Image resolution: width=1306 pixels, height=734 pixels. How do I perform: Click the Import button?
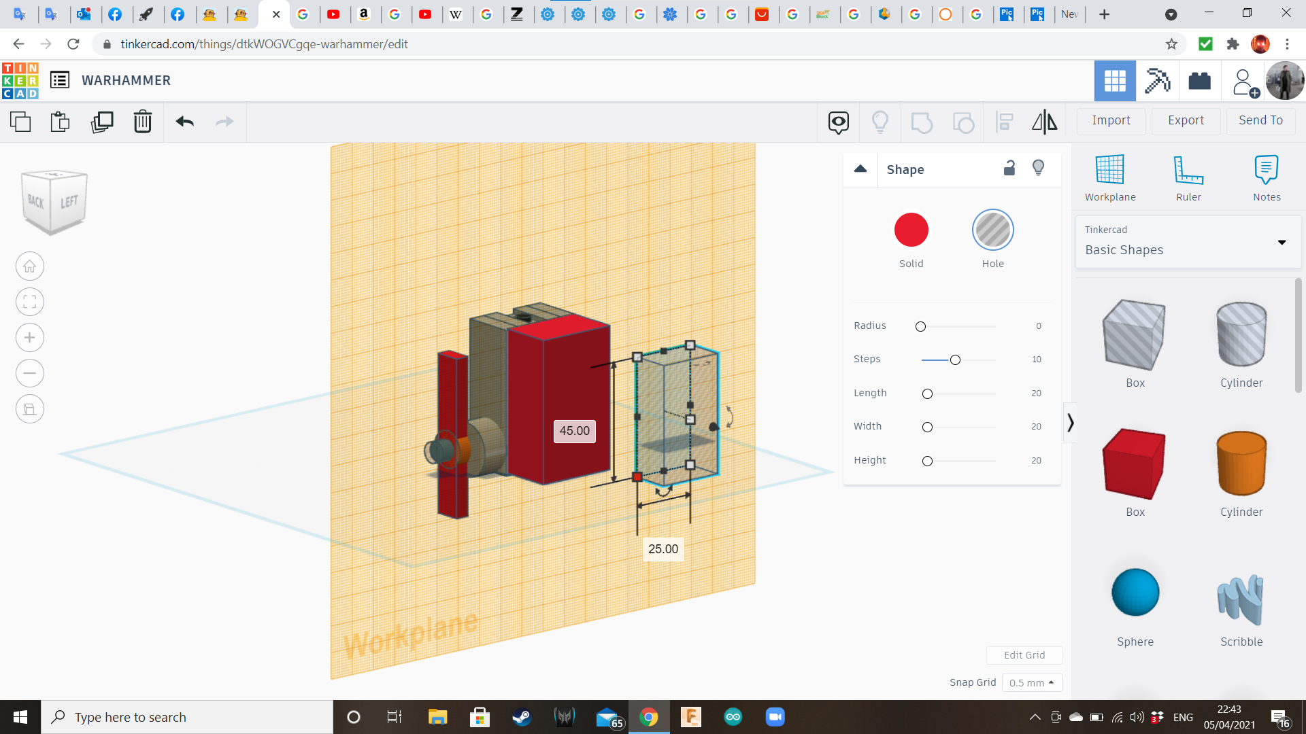pyautogui.click(x=1111, y=120)
